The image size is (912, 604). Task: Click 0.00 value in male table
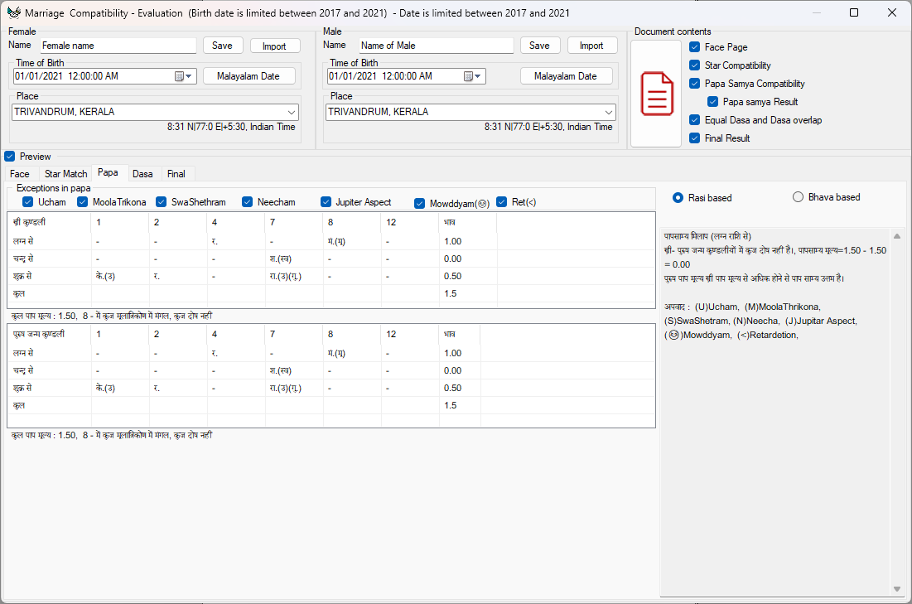click(x=452, y=370)
